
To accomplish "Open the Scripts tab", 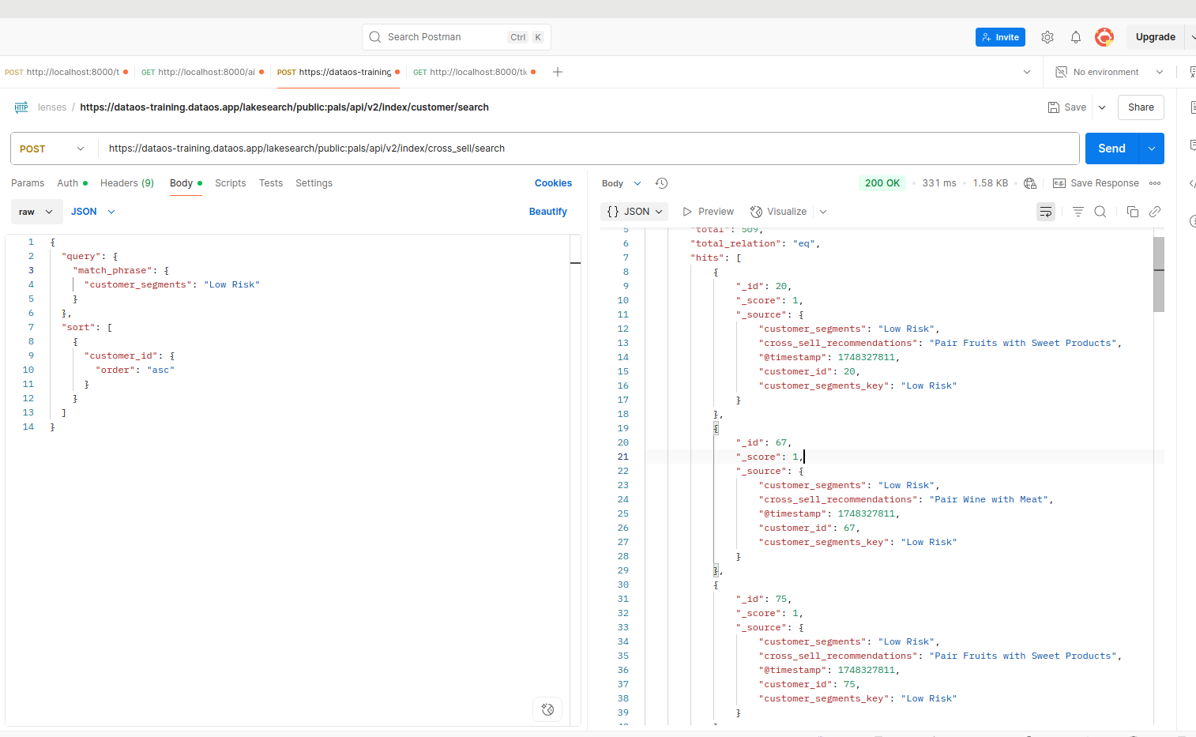I will pyautogui.click(x=230, y=183).
